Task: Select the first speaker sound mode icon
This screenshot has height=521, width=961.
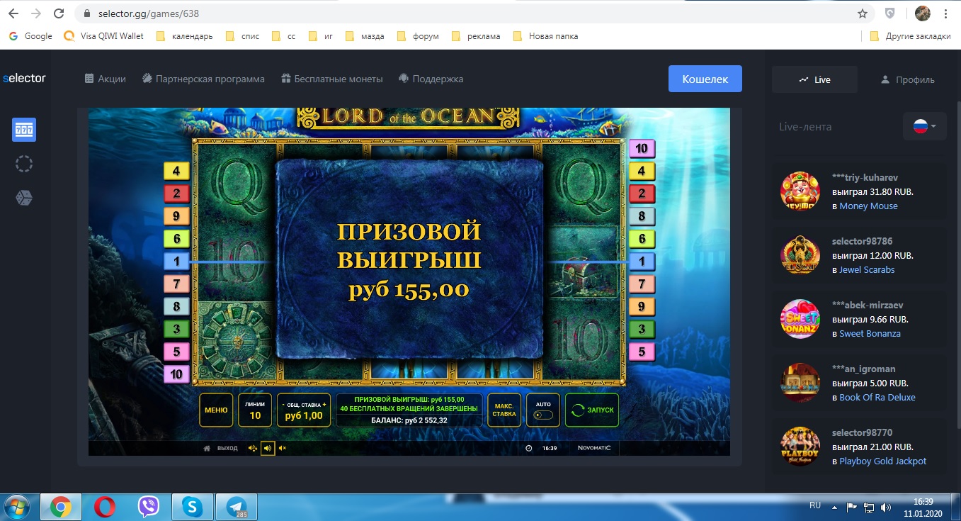Action: point(253,448)
